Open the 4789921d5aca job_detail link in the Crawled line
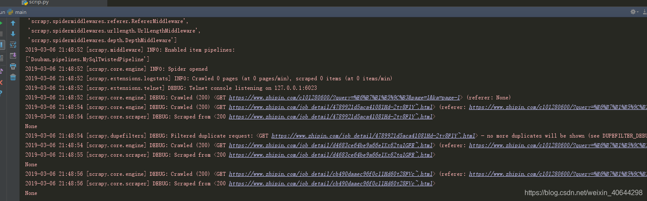 [331, 107]
